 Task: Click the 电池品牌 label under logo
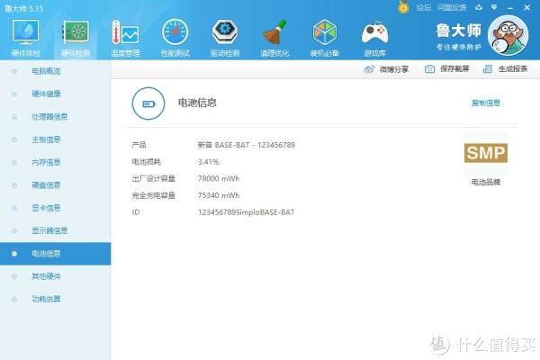click(486, 182)
